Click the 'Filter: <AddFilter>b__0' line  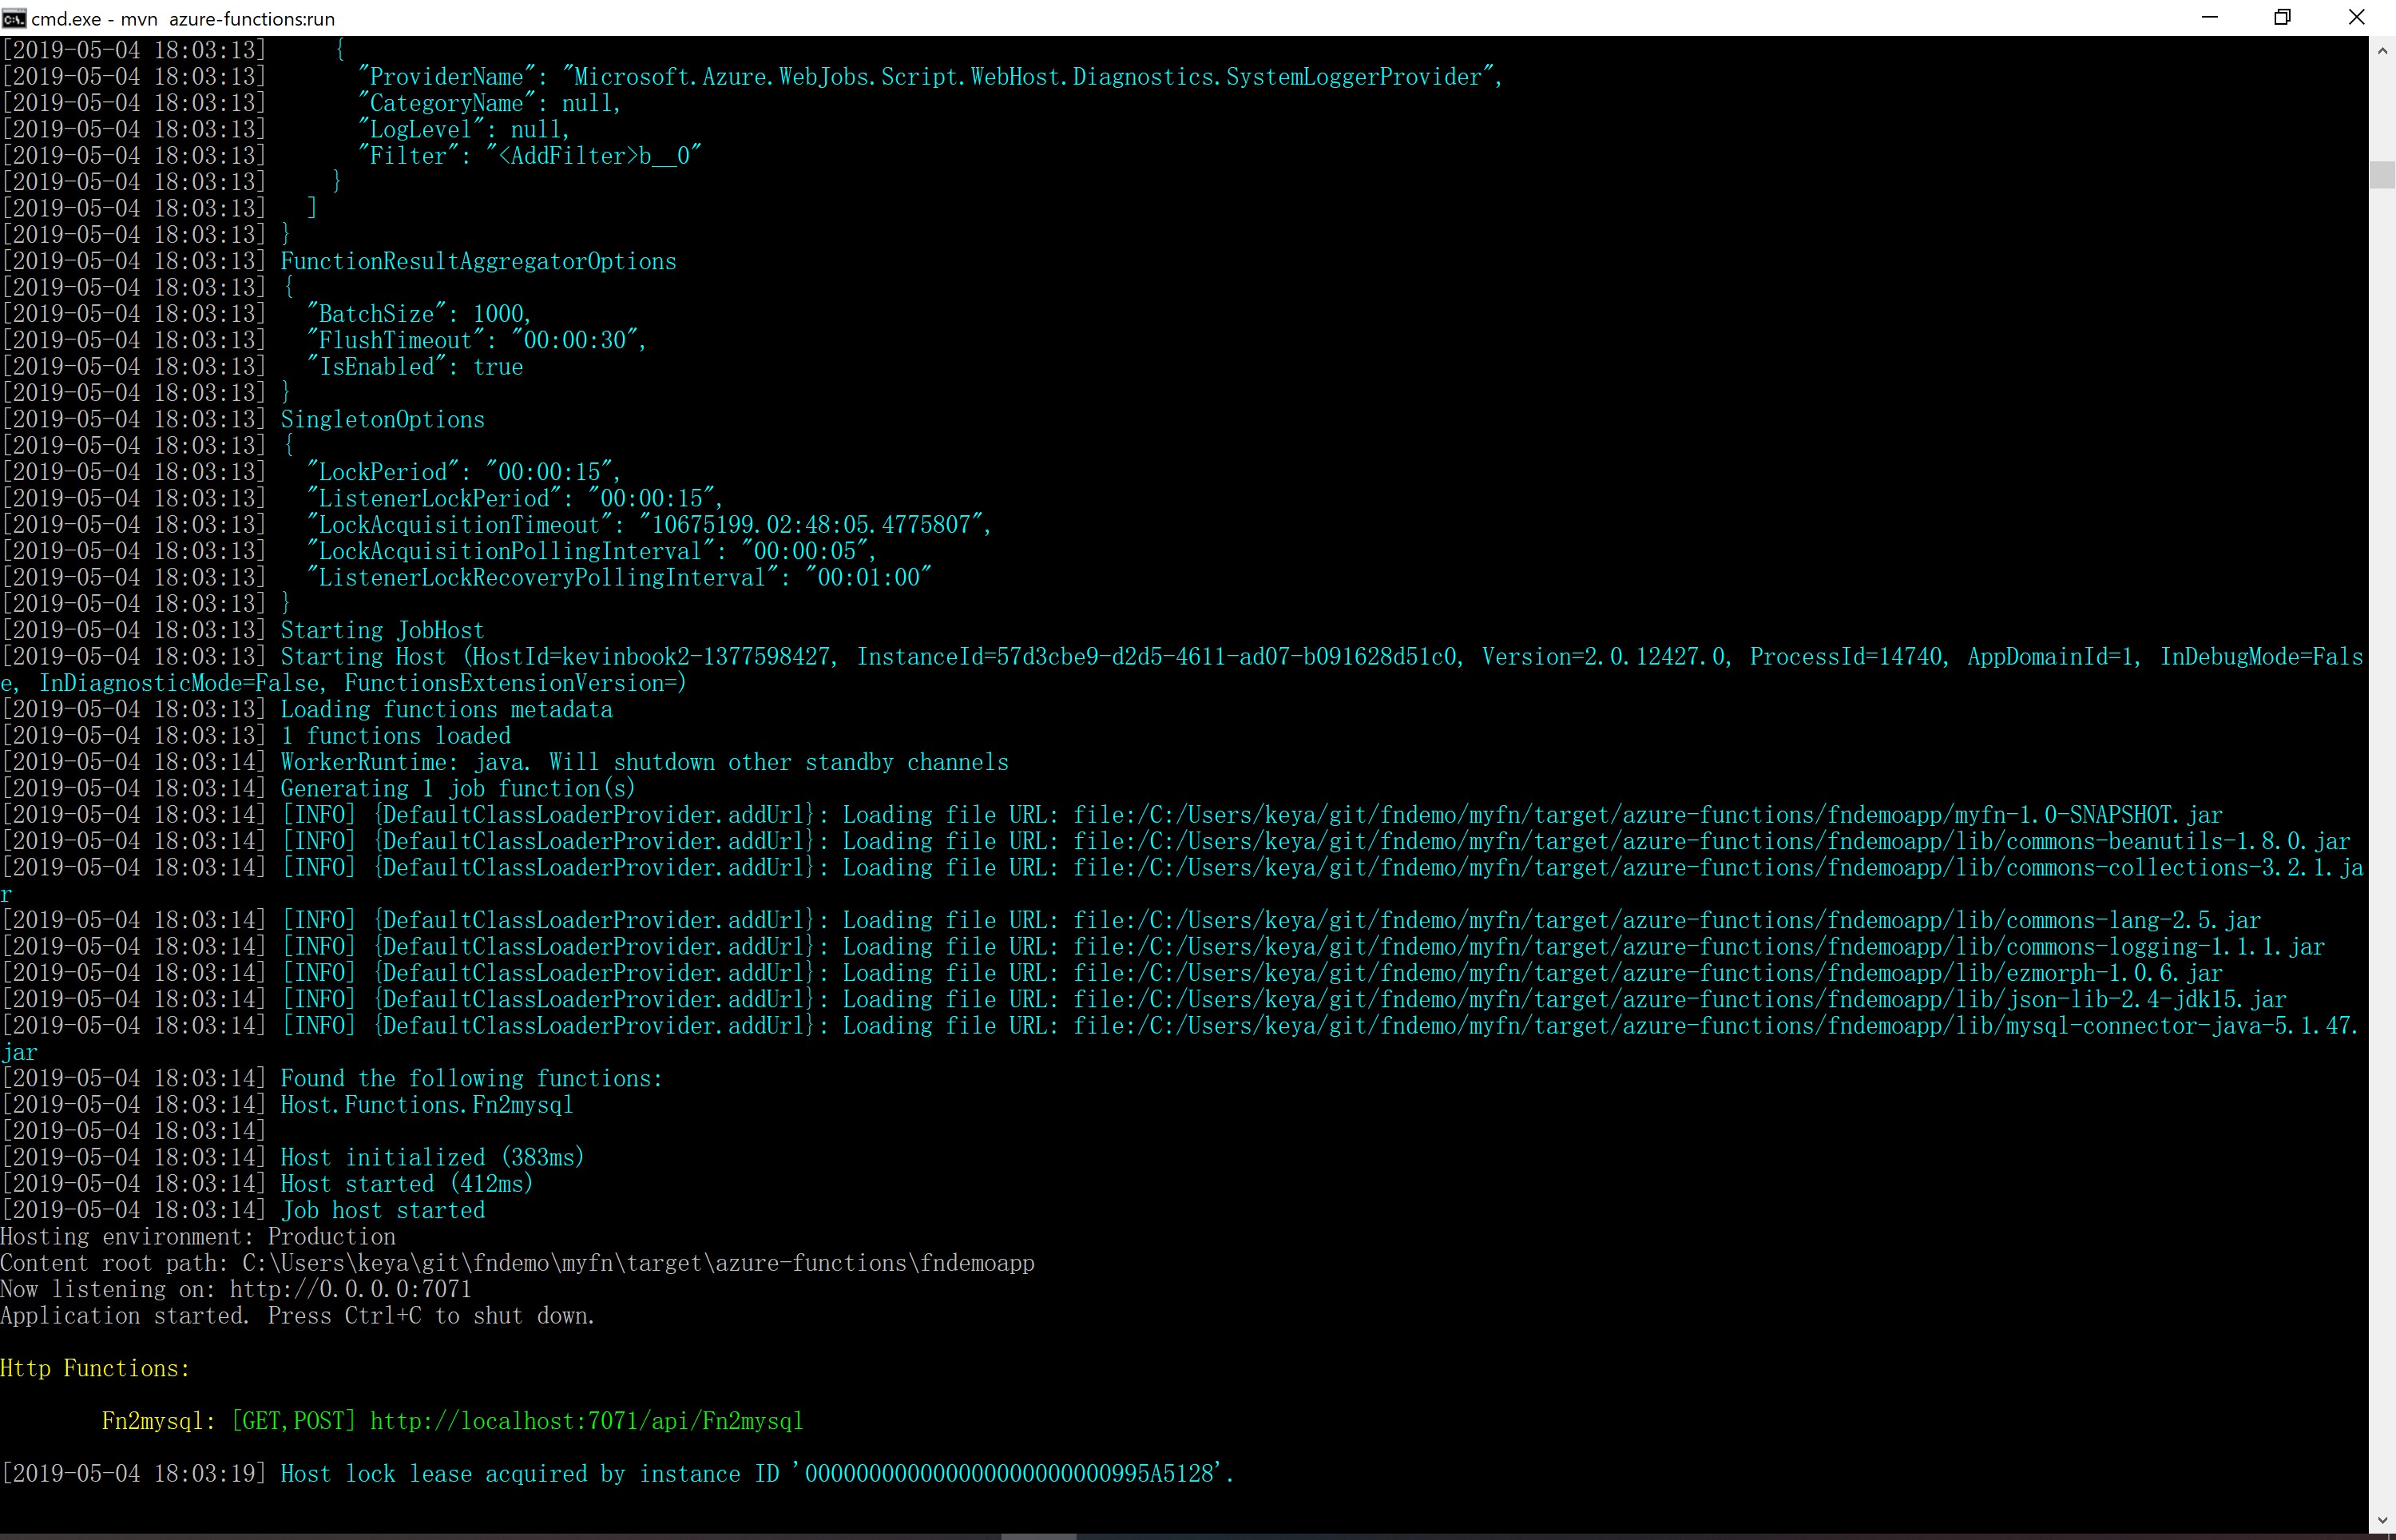click(352, 156)
